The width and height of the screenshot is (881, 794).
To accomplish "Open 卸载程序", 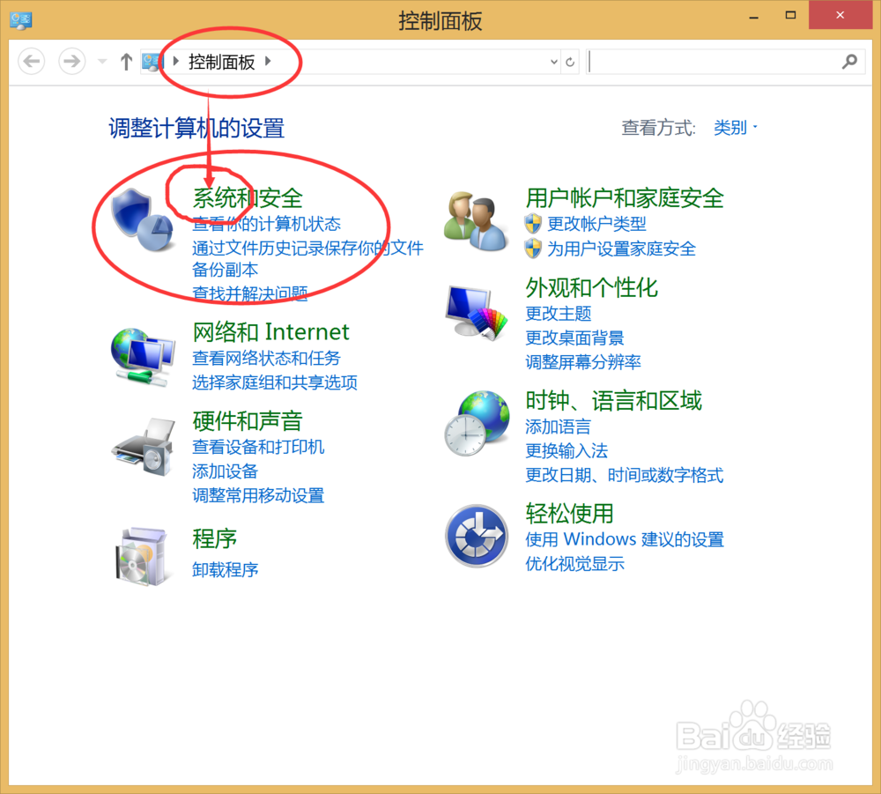I will coord(225,570).
